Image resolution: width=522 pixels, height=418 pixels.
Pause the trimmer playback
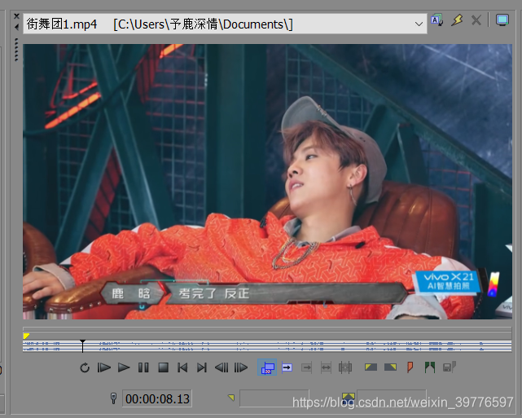pyautogui.click(x=143, y=367)
